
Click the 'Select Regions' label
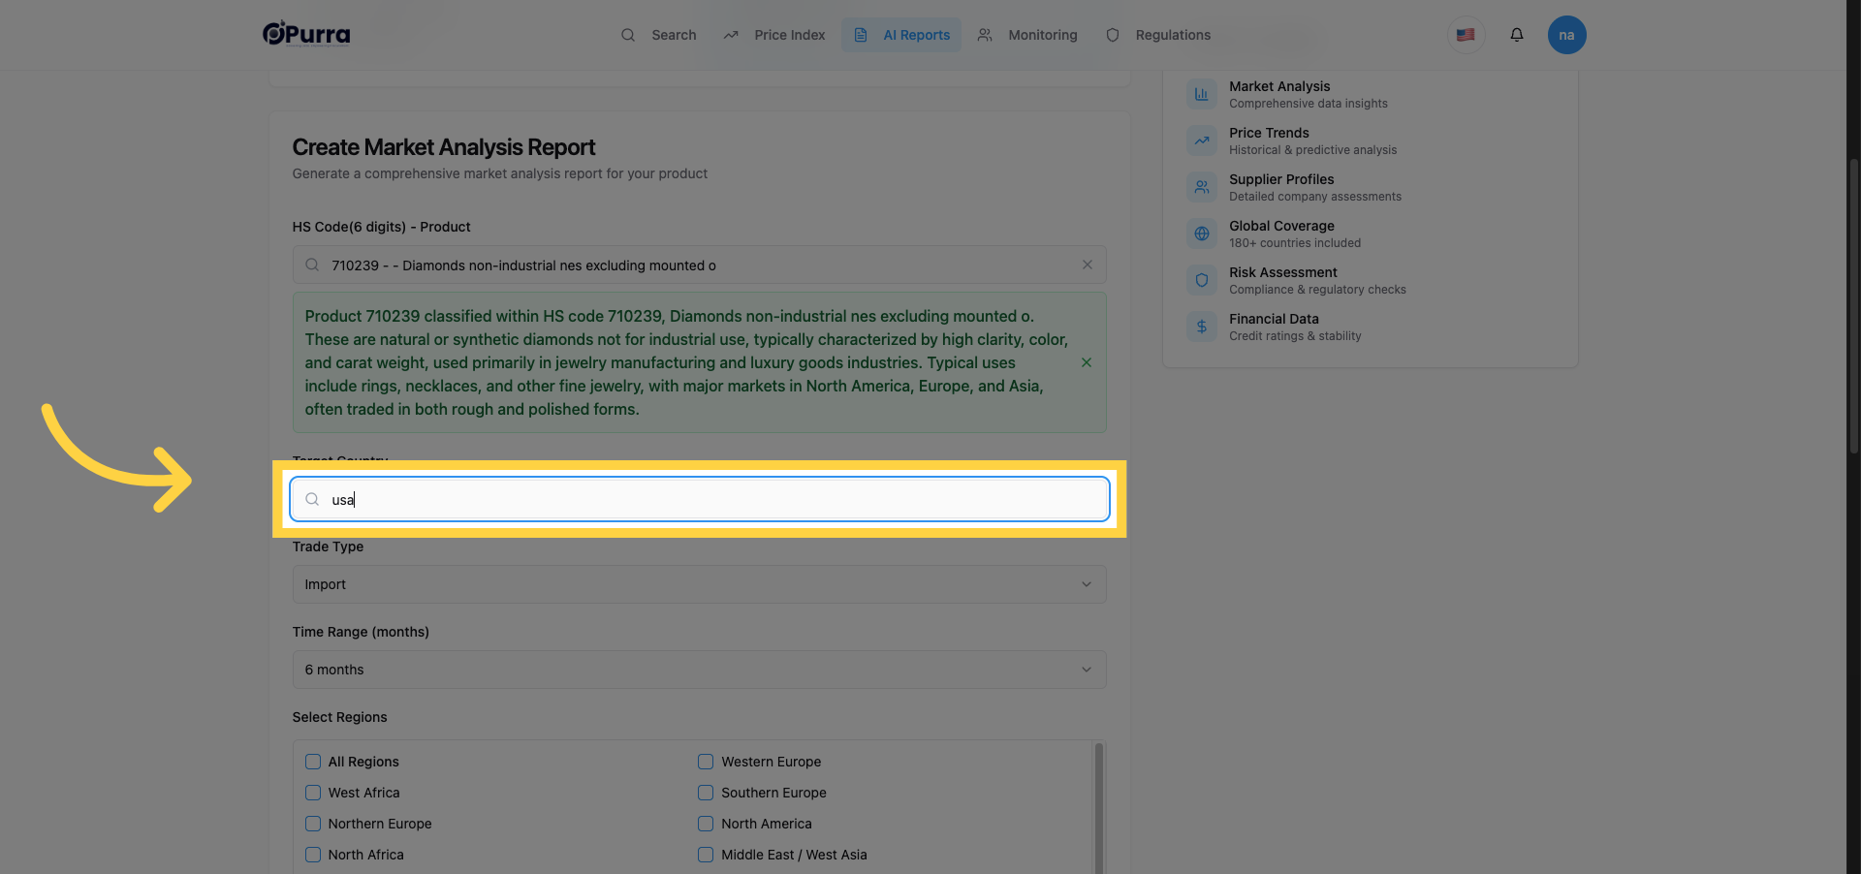339,717
